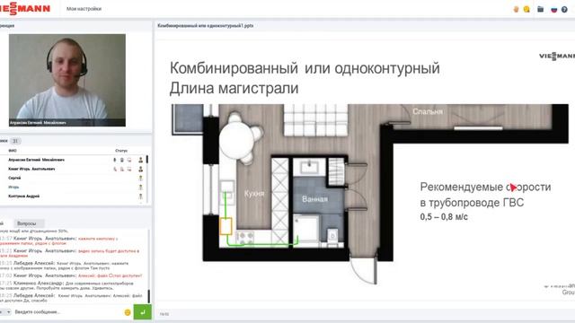This screenshot has width=575, height=323.
Task: Click the participant icon in Сергей row
Action: 140,179
